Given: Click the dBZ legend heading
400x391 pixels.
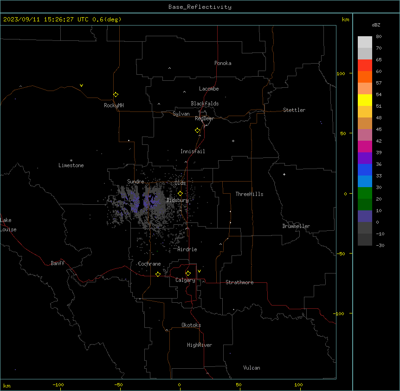Looking at the screenshot, I should click(x=376, y=25).
